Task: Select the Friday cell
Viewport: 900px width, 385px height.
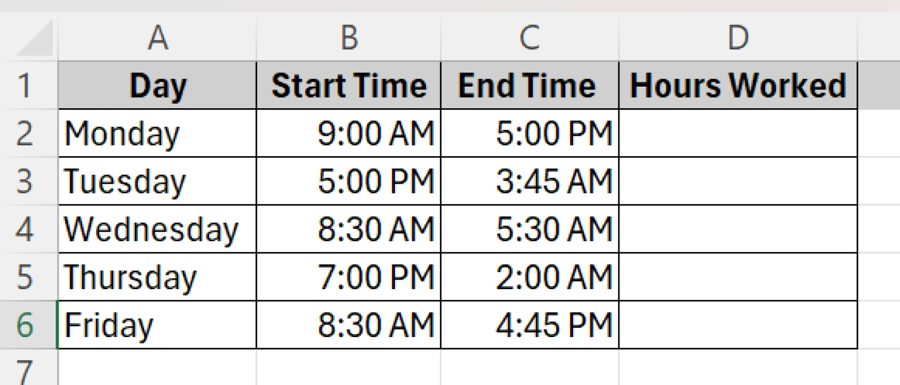Action: (x=157, y=325)
